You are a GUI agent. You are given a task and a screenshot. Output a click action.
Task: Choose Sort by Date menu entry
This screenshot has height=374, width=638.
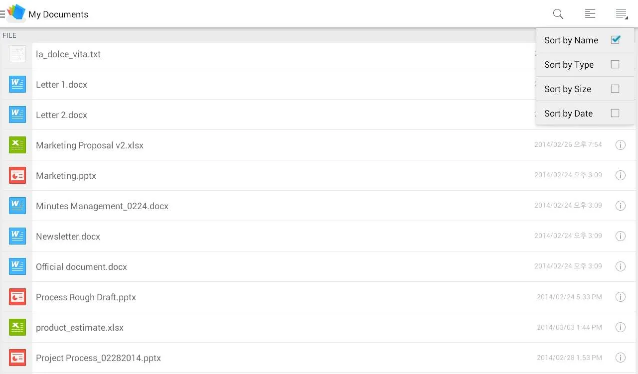tap(585, 114)
